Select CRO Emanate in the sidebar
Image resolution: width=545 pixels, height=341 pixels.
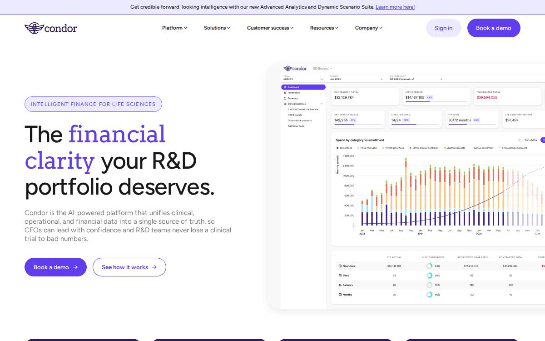295,115
